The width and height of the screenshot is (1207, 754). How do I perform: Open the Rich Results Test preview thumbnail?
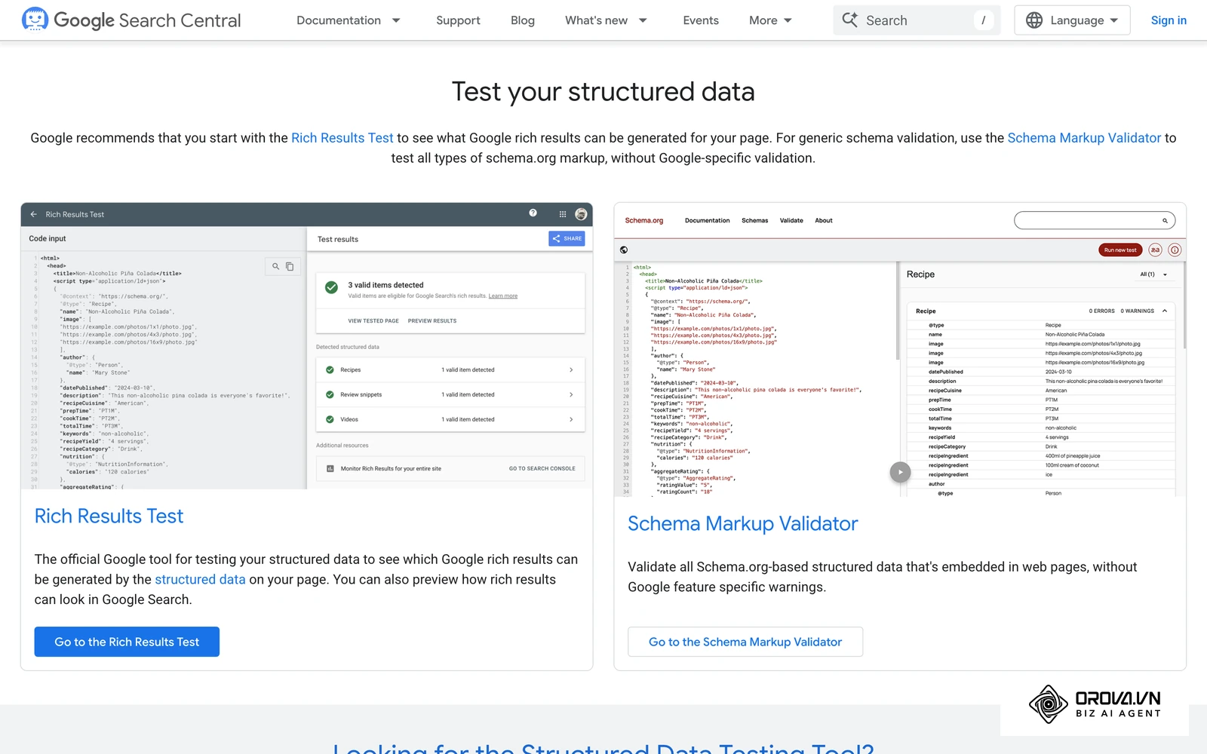tap(306, 346)
